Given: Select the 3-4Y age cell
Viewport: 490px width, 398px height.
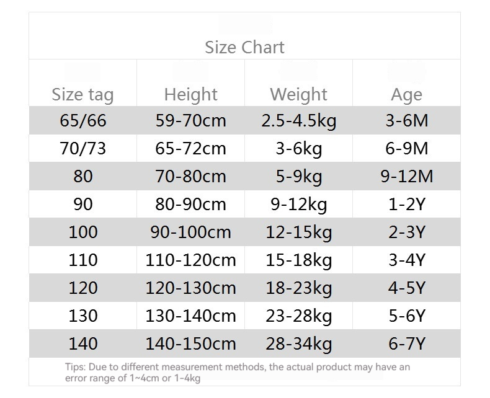Looking at the screenshot, I should (x=406, y=260).
